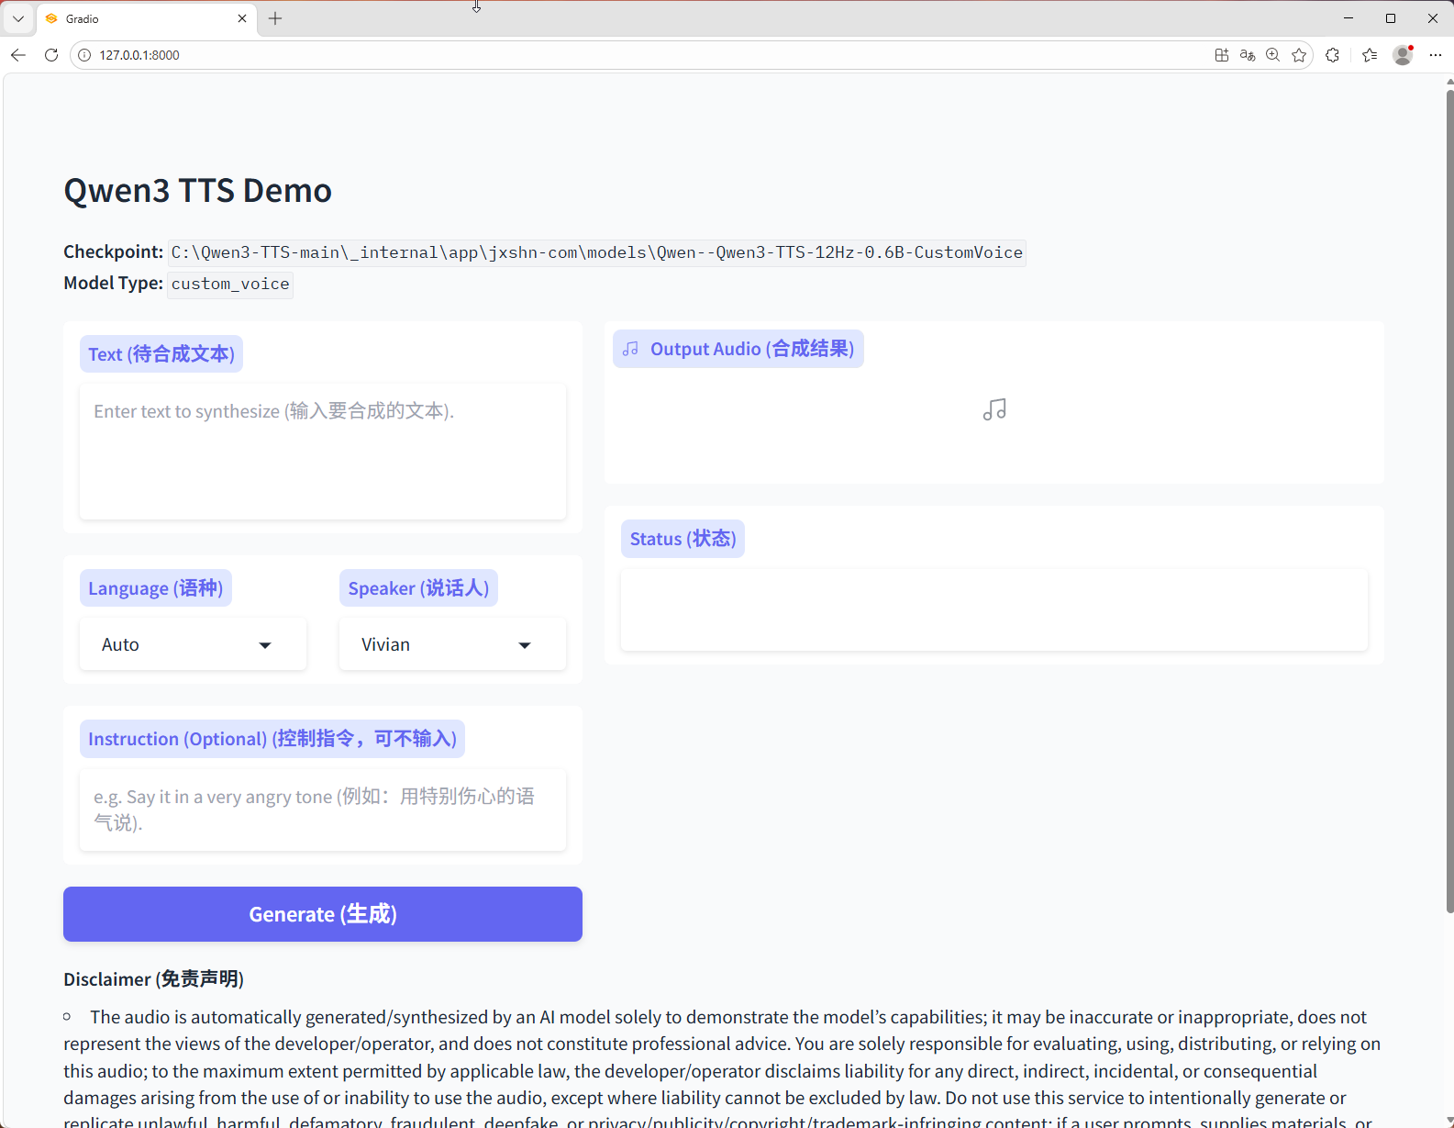Open browser settings and more menu

(x=1436, y=55)
